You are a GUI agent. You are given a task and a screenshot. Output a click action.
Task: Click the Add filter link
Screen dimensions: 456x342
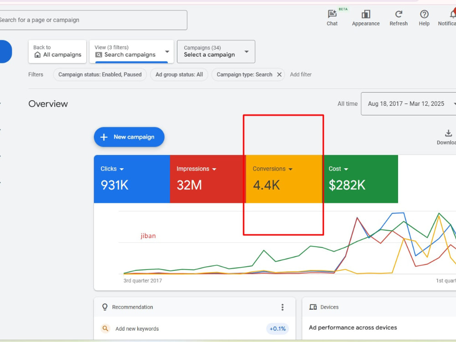(301, 74)
